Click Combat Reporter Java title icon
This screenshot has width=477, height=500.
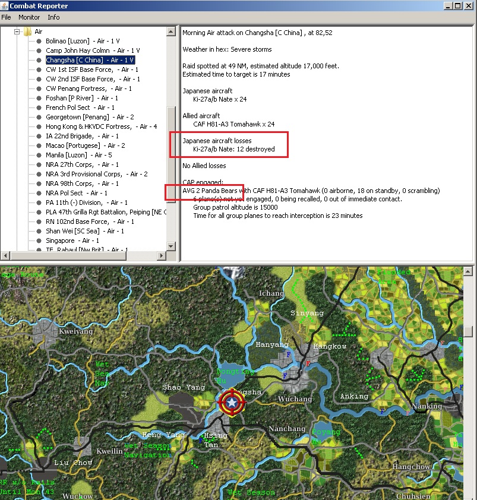[x=5, y=6]
